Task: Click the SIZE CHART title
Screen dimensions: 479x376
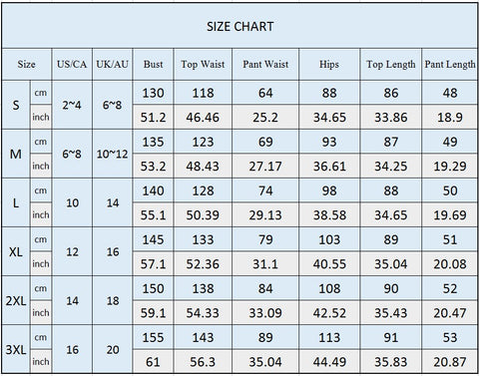Action: click(239, 27)
